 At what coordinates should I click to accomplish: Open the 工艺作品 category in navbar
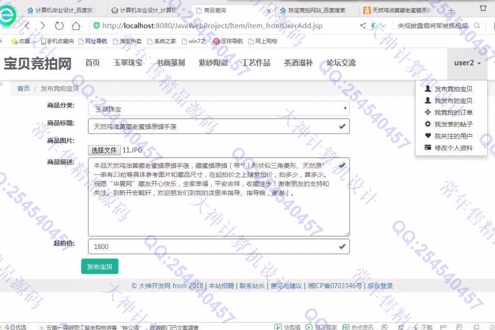point(256,62)
